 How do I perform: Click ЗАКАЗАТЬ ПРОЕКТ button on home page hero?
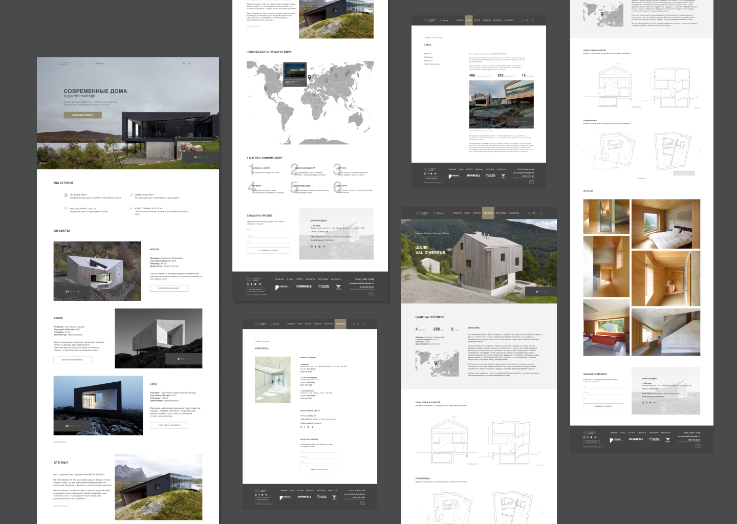[x=82, y=115]
